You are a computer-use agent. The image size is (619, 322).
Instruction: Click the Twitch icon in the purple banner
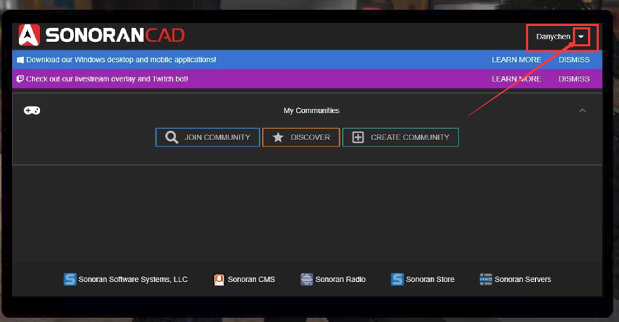click(x=20, y=79)
